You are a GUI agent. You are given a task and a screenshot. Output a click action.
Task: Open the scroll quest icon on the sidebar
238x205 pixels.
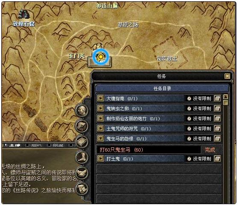[82, 188]
